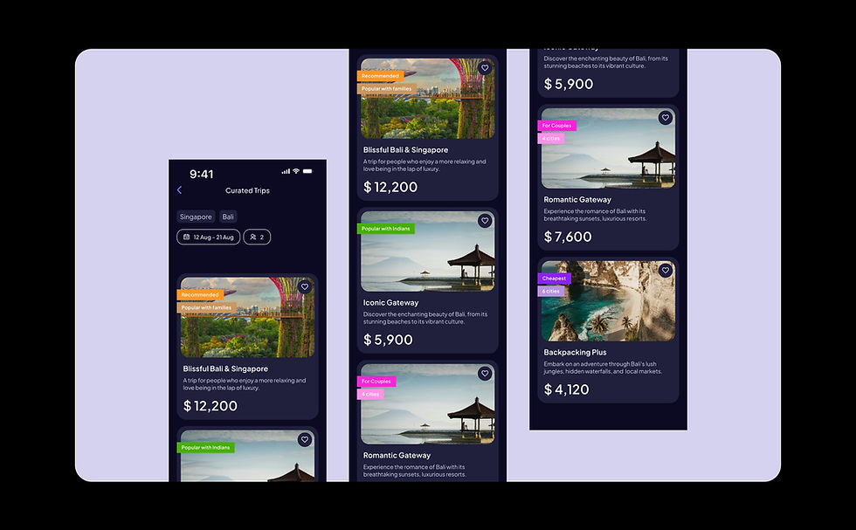Click the orange Recommended tag on first phone
856x530 pixels.
point(200,295)
